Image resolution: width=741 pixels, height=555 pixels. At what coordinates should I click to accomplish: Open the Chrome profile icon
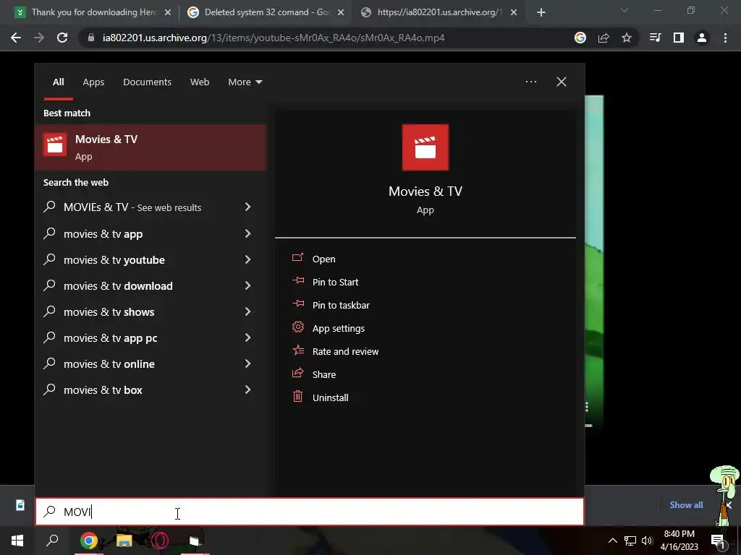(x=702, y=38)
